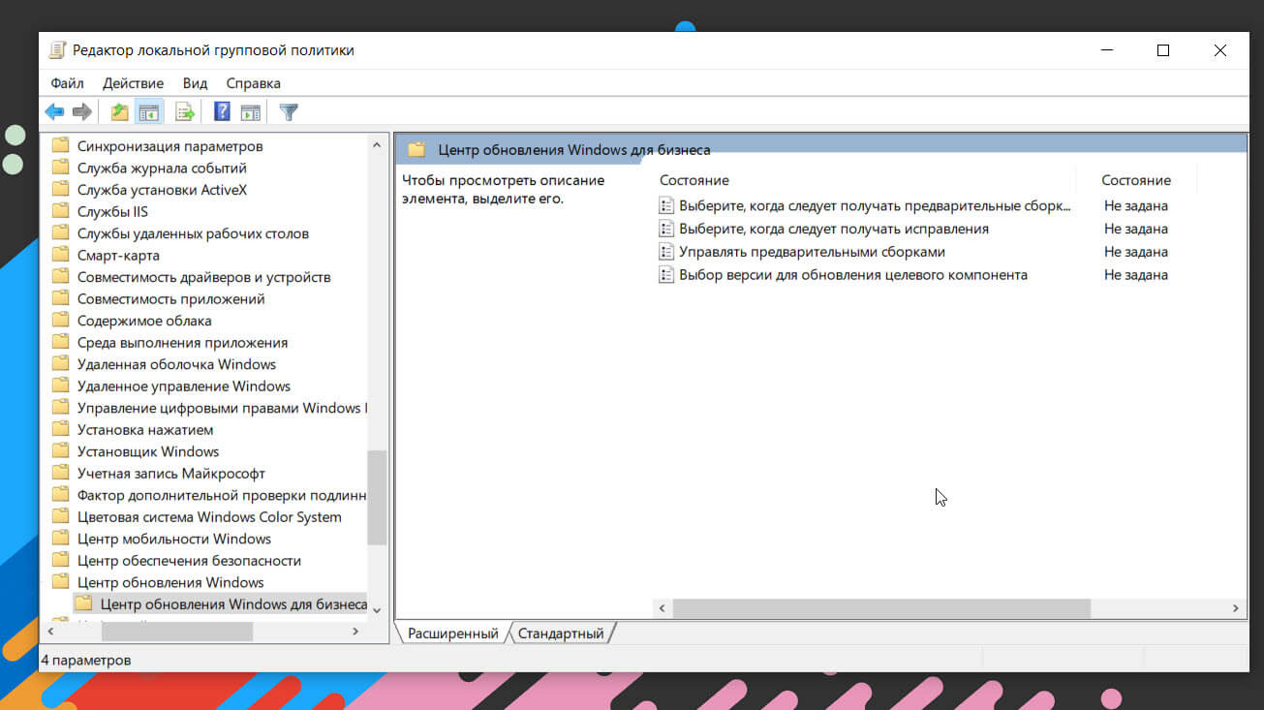Select 'Управление цифровыми правами Windows' folder

tap(222, 408)
